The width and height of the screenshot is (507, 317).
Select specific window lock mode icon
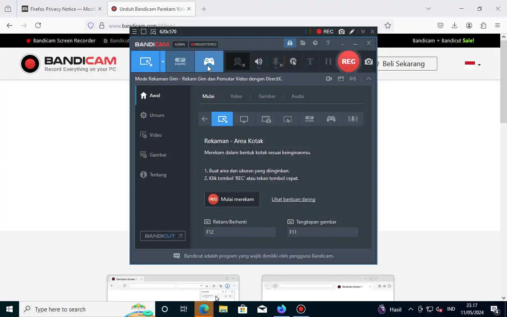coord(266,119)
